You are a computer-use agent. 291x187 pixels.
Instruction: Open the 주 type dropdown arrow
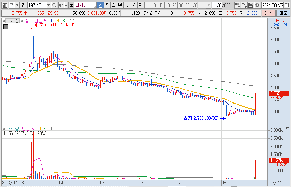(x=17, y=5)
